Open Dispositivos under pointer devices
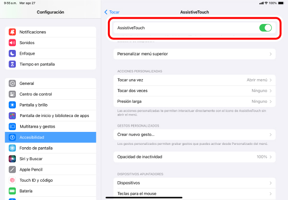 tap(194, 183)
